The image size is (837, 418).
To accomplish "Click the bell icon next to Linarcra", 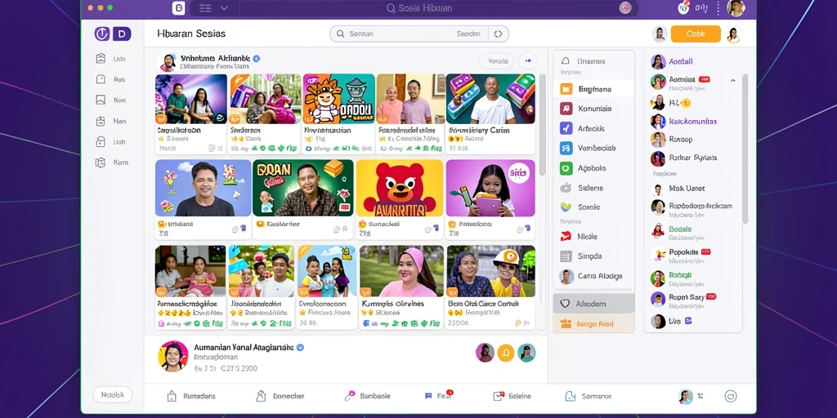I will [x=566, y=61].
